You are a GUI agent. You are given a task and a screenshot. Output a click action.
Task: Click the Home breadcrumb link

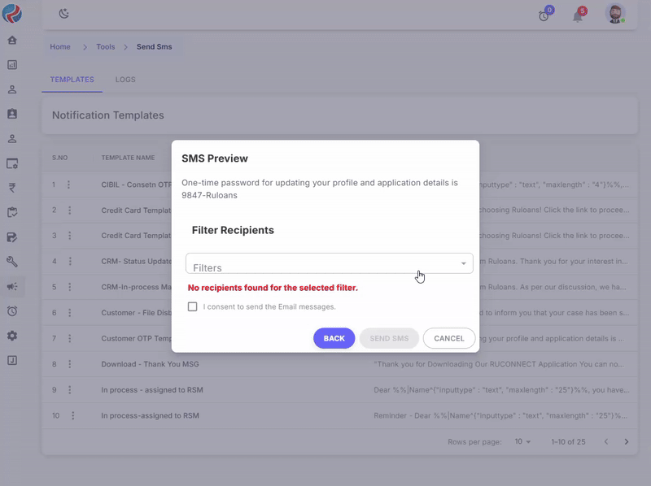pos(60,47)
